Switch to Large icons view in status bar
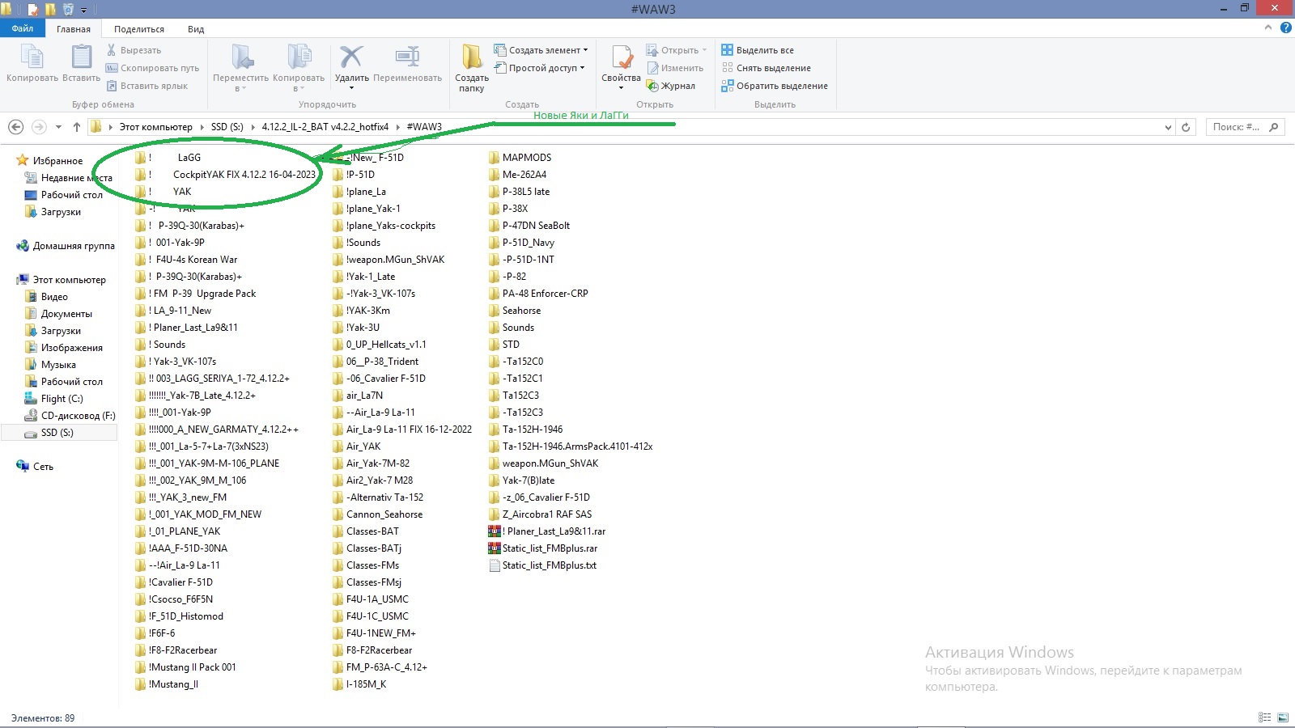 (x=1283, y=717)
